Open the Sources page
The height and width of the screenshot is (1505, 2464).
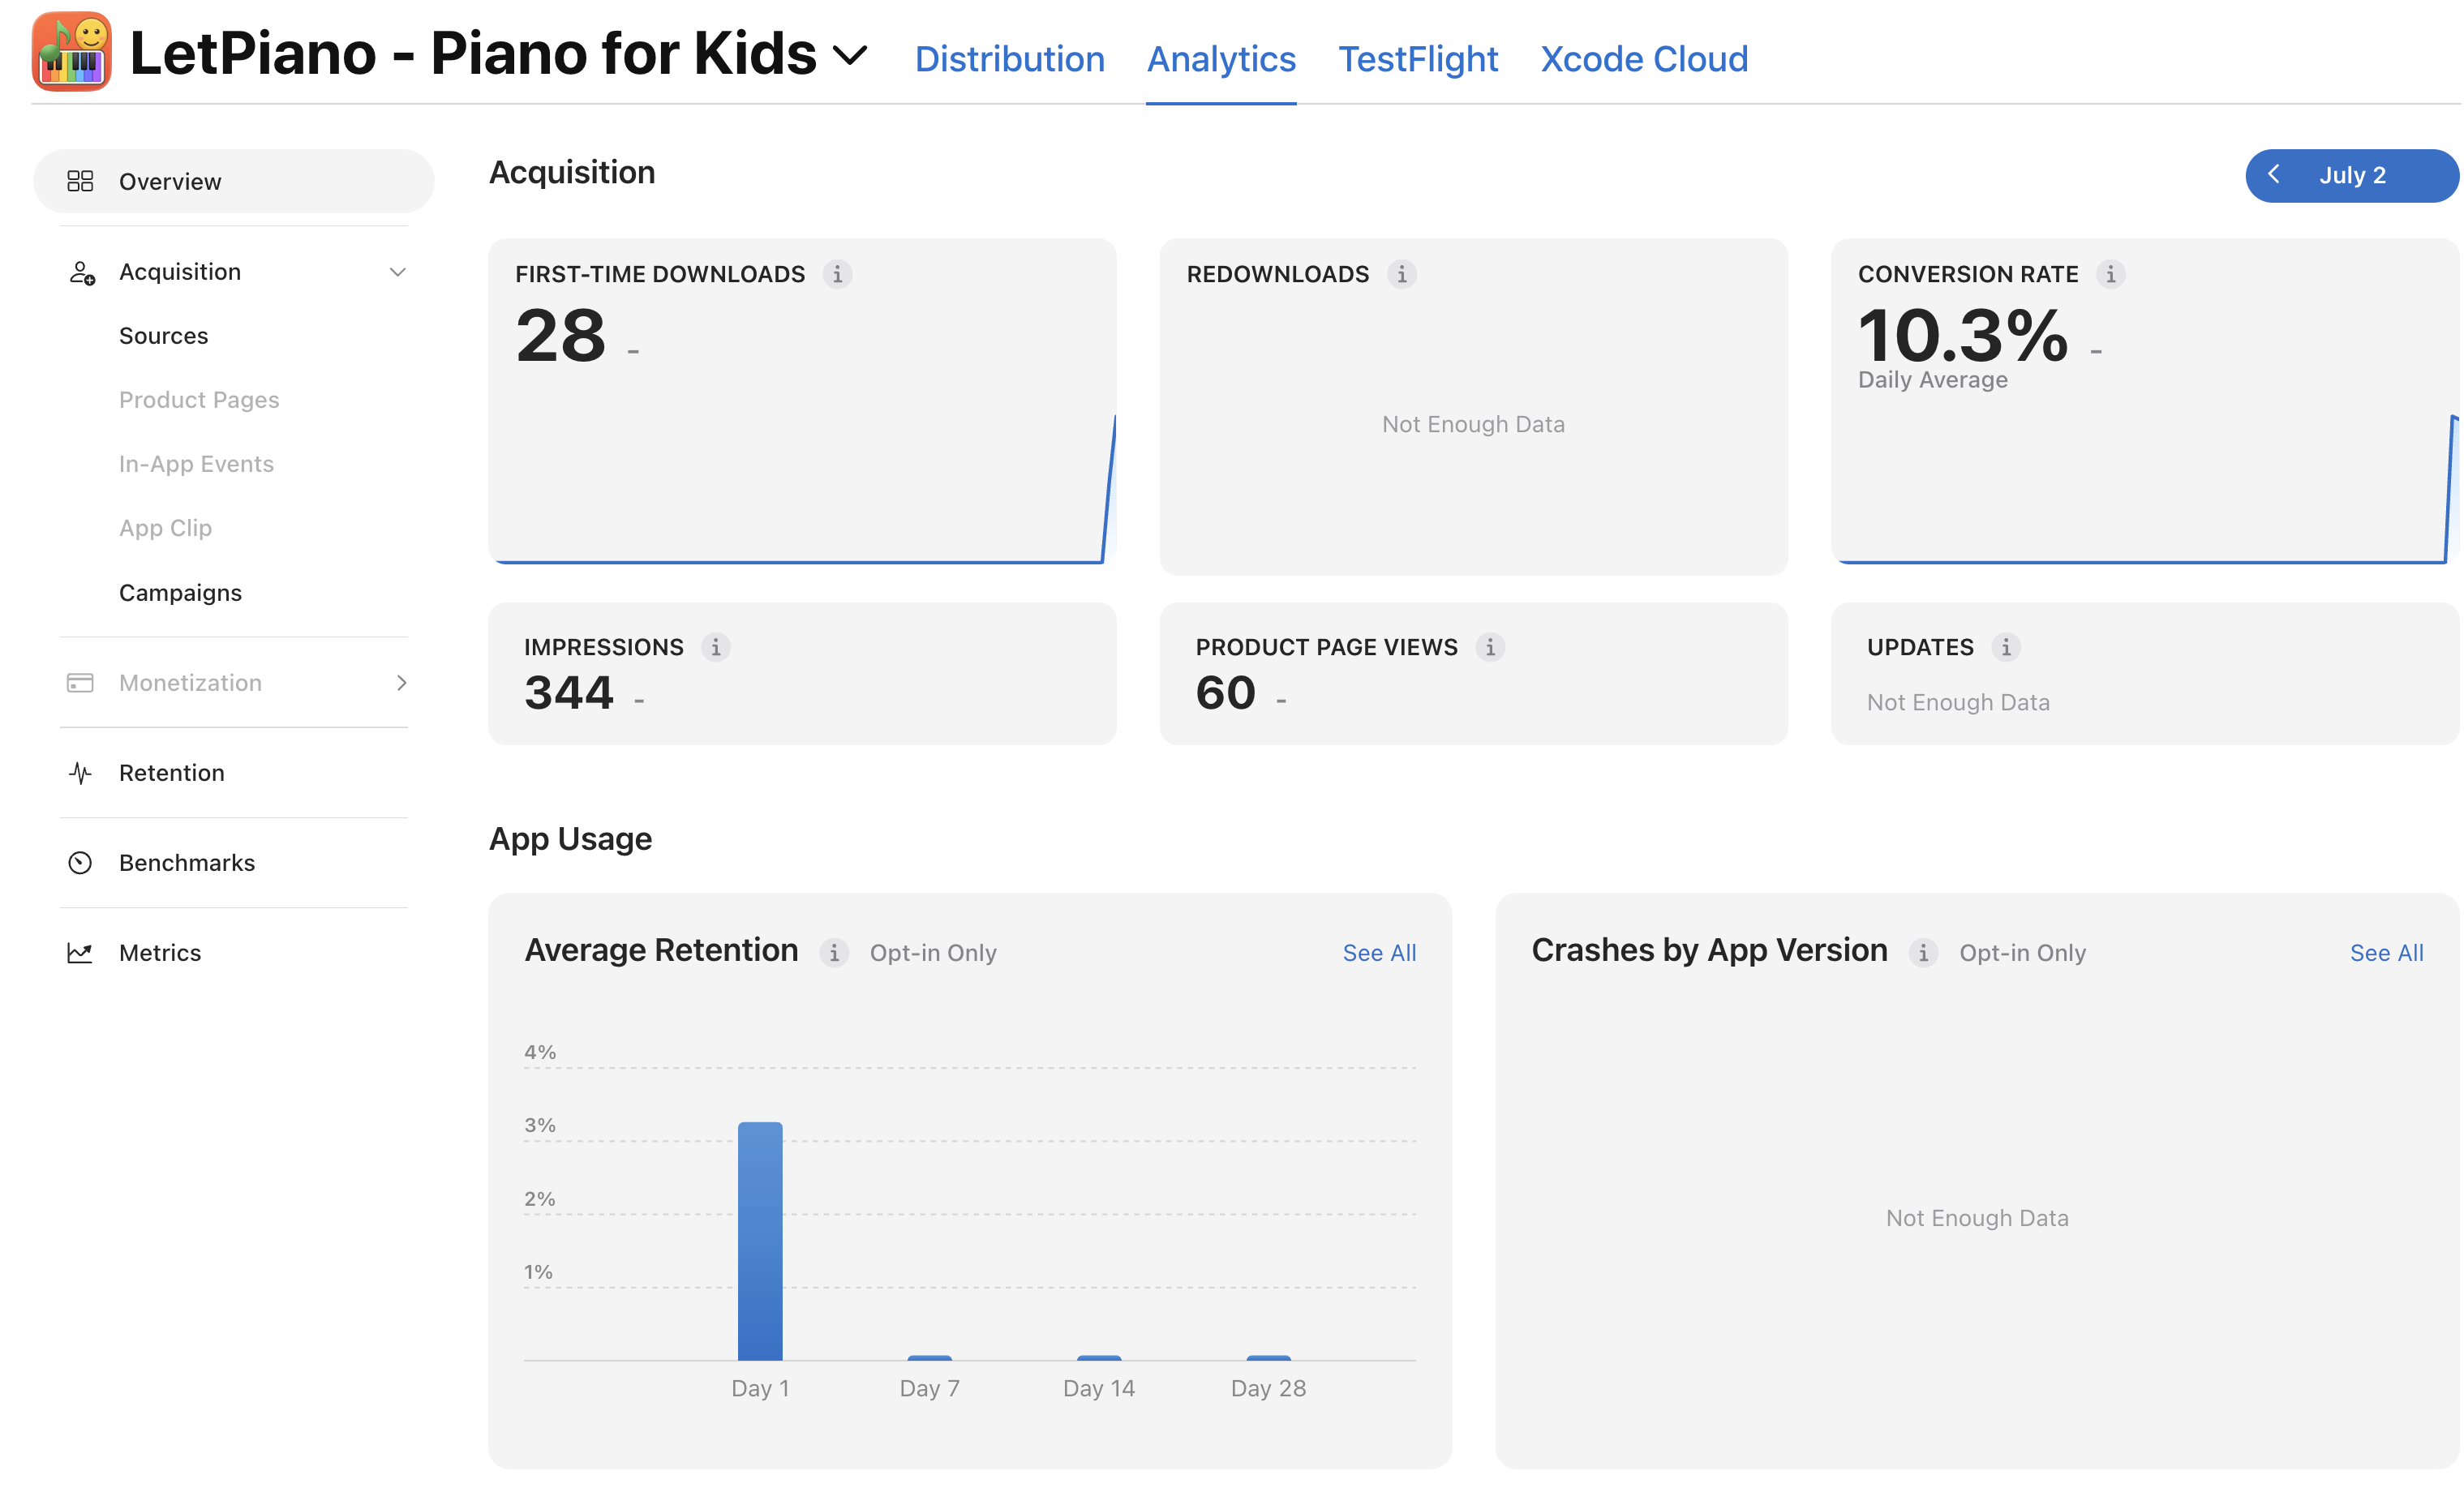pyautogui.click(x=164, y=336)
